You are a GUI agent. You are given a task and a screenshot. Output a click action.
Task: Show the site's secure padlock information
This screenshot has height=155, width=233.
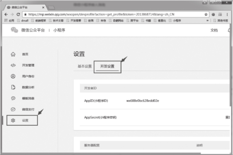coord(25,14)
